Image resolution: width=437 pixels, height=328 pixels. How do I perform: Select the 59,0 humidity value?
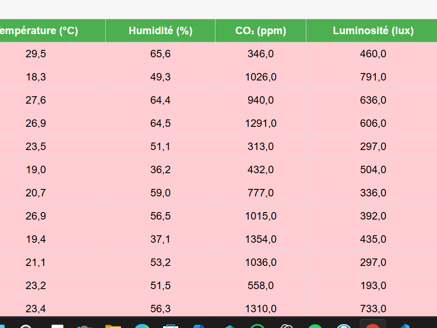pos(160,192)
